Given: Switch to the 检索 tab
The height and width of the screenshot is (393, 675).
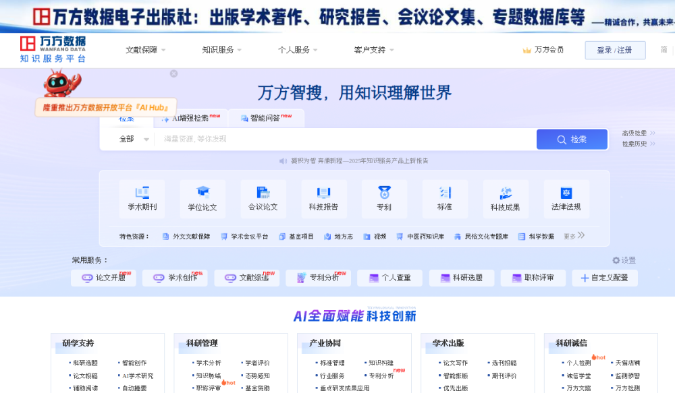Looking at the screenshot, I should (127, 119).
